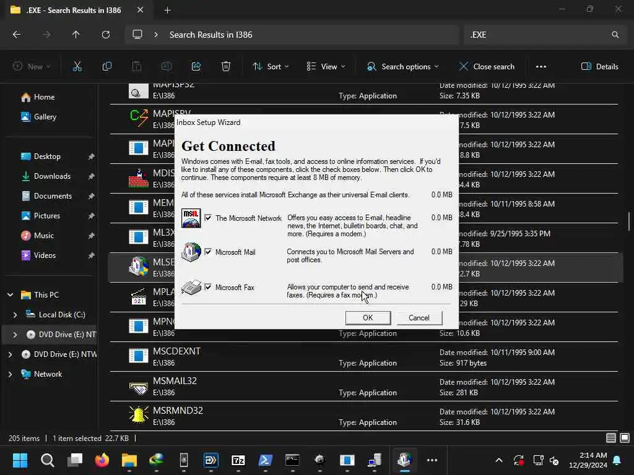This screenshot has height=475, width=634.
Task: Open the View dropdown
Action: (326, 67)
